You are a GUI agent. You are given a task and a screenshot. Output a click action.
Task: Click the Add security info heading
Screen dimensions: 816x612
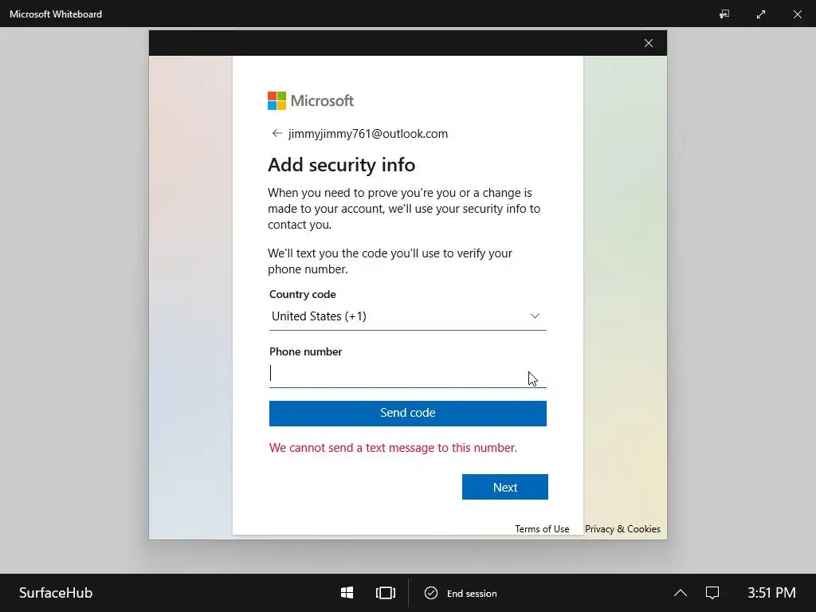pyautogui.click(x=341, y=165)
